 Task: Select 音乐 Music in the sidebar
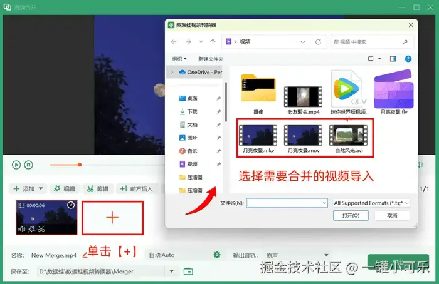pos(188,151)
